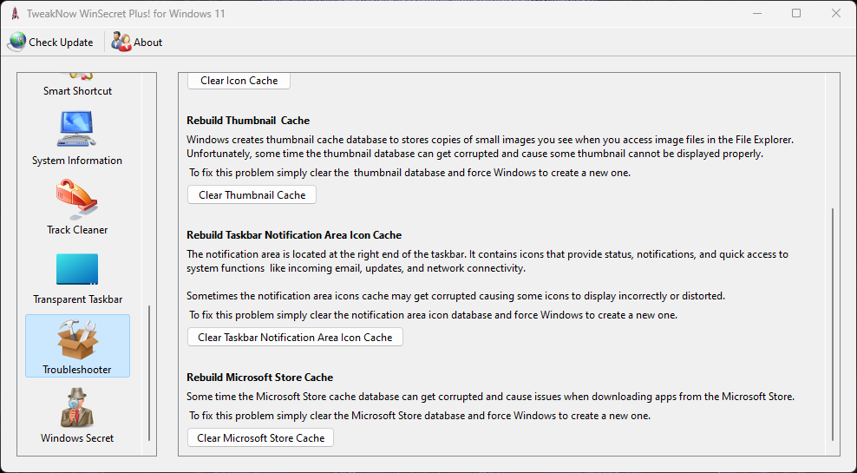Click Rebuild Taskbar Notification Area Icon Cache heading
The width and height of the screenshot is (857, 473).
point(294,235)
